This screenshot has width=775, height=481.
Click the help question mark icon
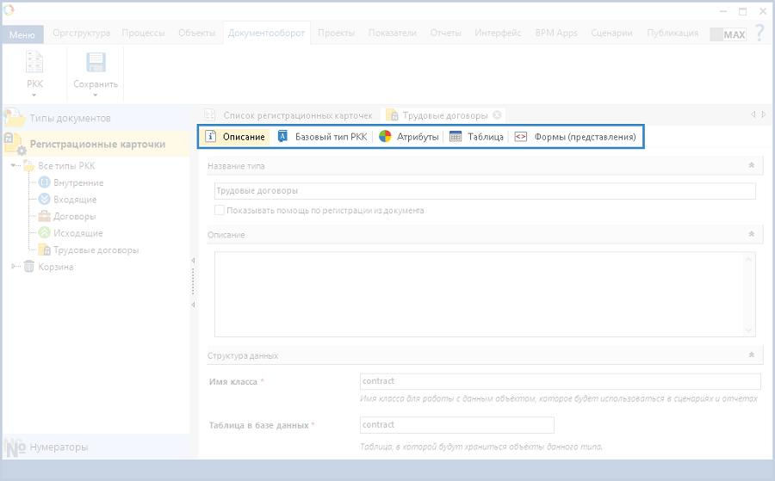pyautogui.click(x=759, y=33)
